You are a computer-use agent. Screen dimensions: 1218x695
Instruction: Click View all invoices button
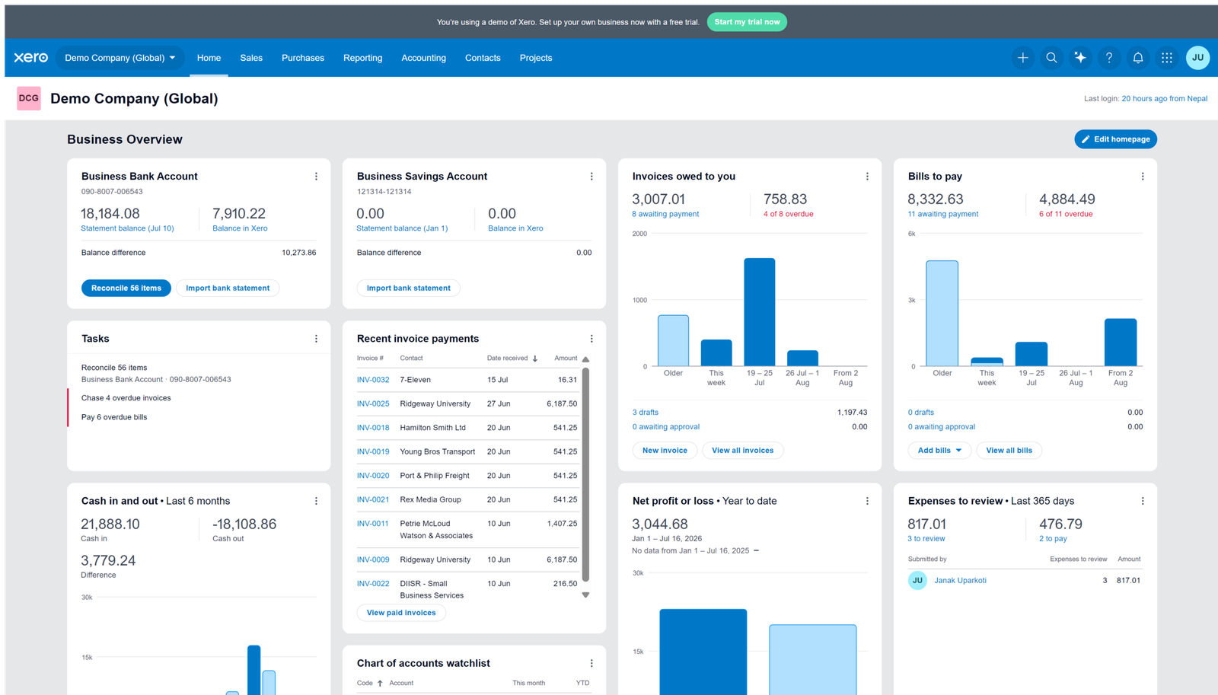pos(742,451)
